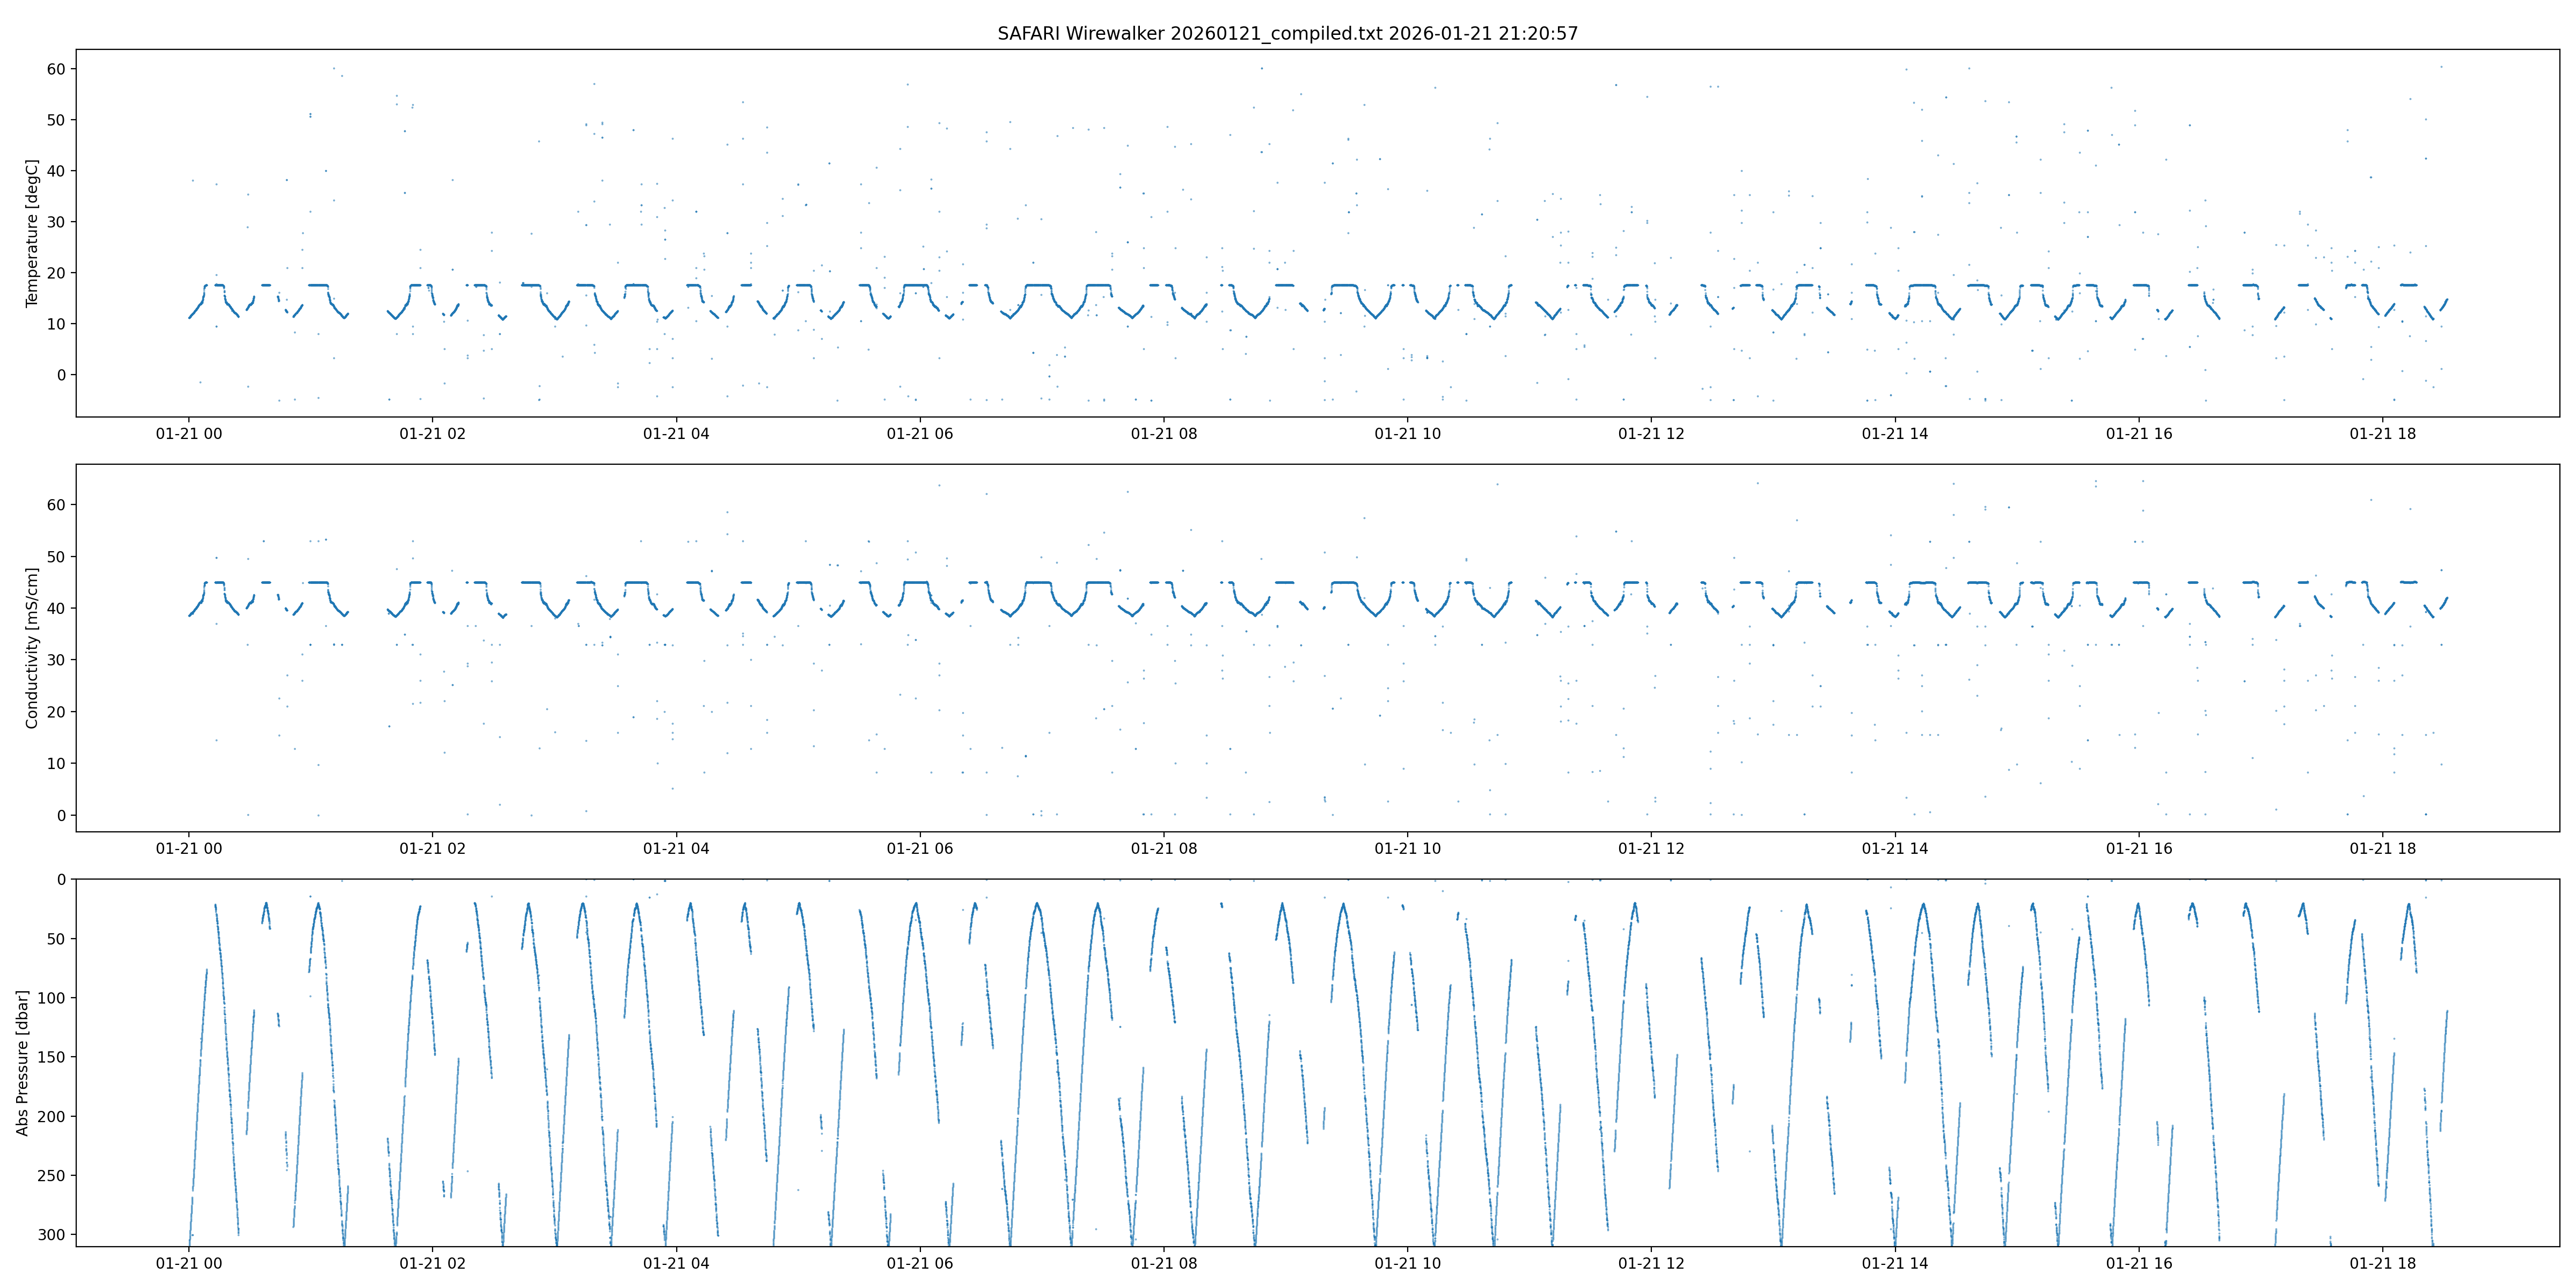Click the 01-21 10 tick under Temperature plot
Image resolution: width=2576 pixels, height=1288 pixels.
point(1407,433)
